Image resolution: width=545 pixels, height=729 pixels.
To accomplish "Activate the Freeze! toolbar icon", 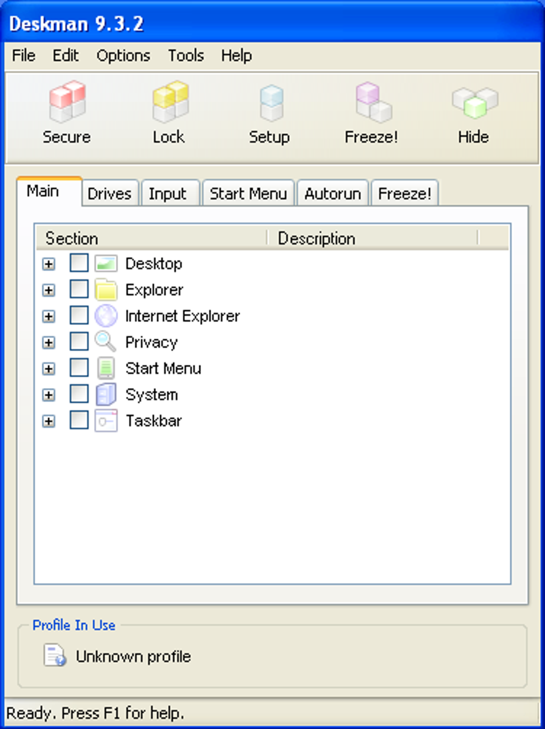I will click(x=371, y=110).
